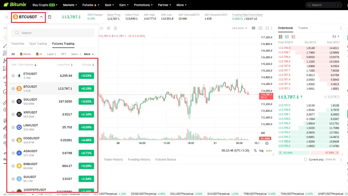Click the Bitunix logo

[x=15, y=5]
